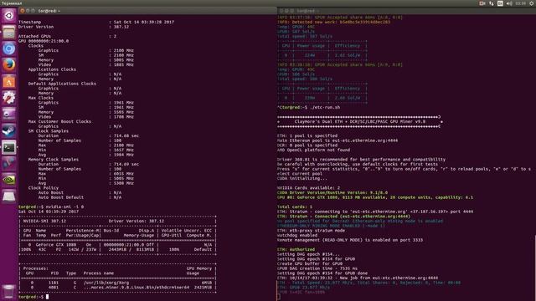Click "AMD OpenCL platform not found" line
This screenshot has height=301, width=536.
[313, 150]
